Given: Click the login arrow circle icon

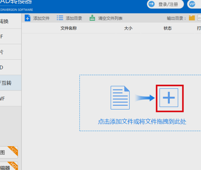Looking at the screenshot, I should coord(151,4).
